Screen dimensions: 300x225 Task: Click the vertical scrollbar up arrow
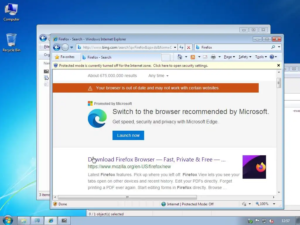coord(279,72)
